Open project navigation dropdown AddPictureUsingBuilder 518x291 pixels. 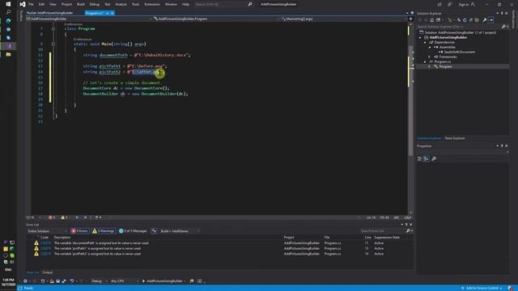click(89, 19)
